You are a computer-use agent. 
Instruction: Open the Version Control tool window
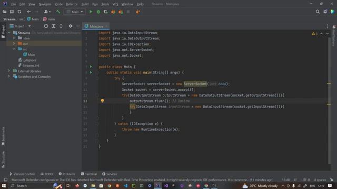[x=22, y=174]
